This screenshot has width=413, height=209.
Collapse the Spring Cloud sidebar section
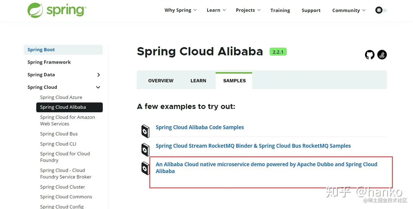point(98,87)
